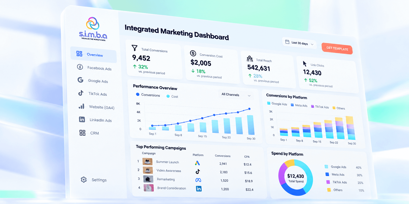Click the calendar icon beside Last 30 days
The width and height of the screenshot is (409, 204).
pos(287,42)
